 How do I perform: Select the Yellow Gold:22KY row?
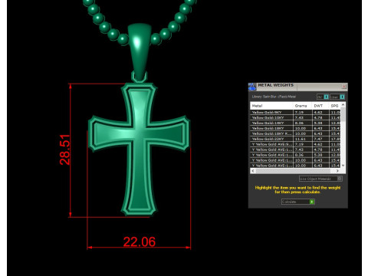coord(295,139)
